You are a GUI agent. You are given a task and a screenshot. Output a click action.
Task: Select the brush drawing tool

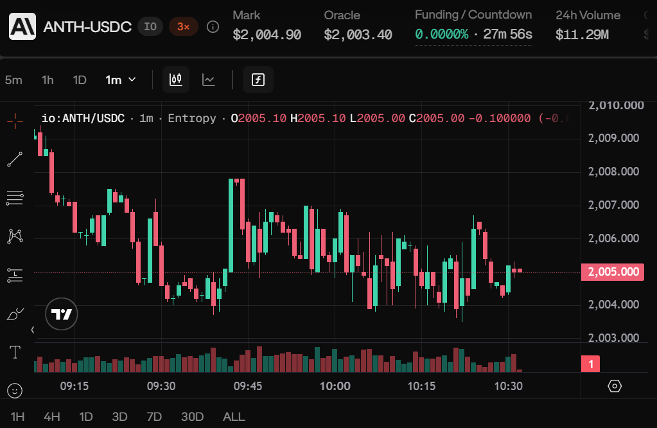click(x=15, y=314)
